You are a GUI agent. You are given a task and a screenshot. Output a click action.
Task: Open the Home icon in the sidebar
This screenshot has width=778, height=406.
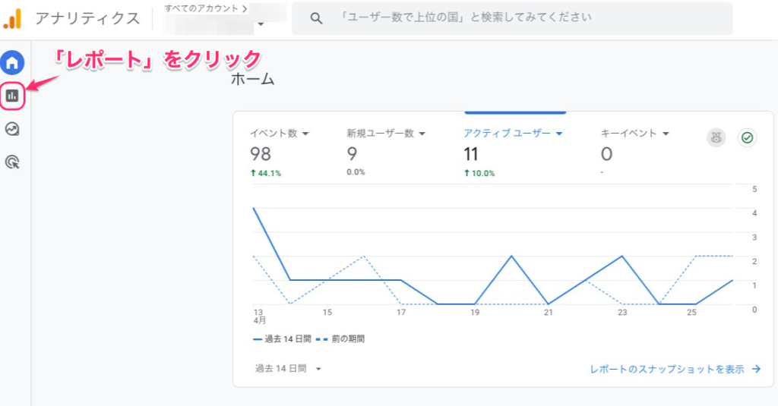(12, 62)
